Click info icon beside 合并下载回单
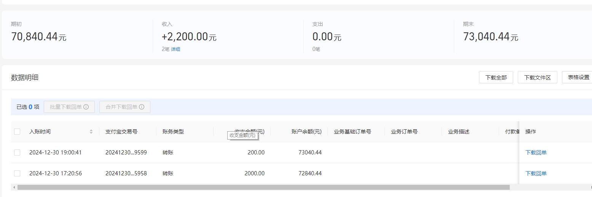 pyautogui.click(x=142, y=107)
